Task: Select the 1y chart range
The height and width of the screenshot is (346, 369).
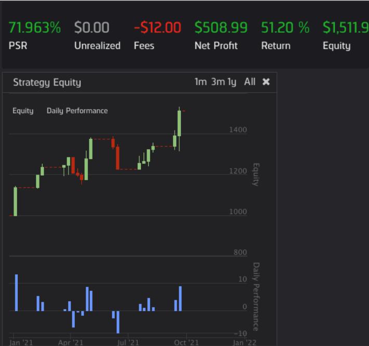Action: point(232,82)
